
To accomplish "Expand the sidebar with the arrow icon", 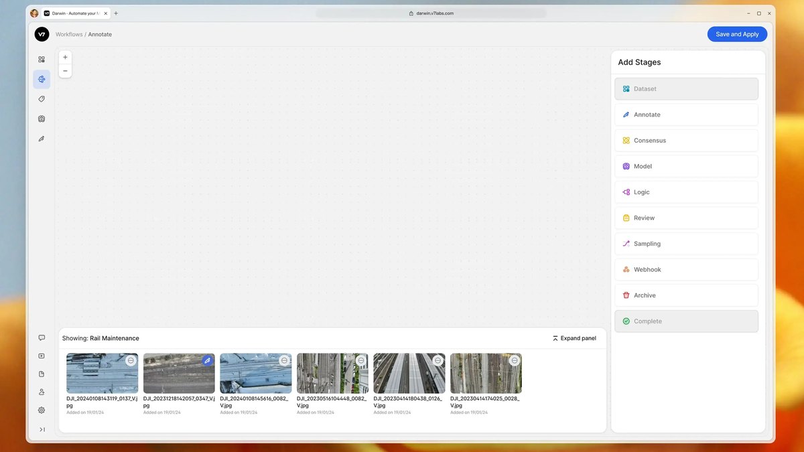I will (42, 429).
